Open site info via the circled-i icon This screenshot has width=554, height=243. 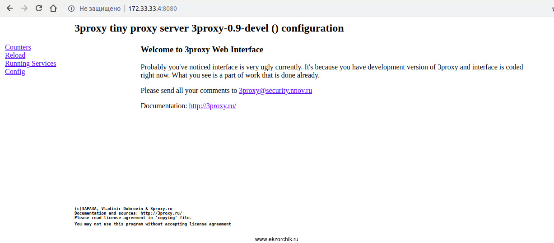pyautogui.click(x=71, y=9)
